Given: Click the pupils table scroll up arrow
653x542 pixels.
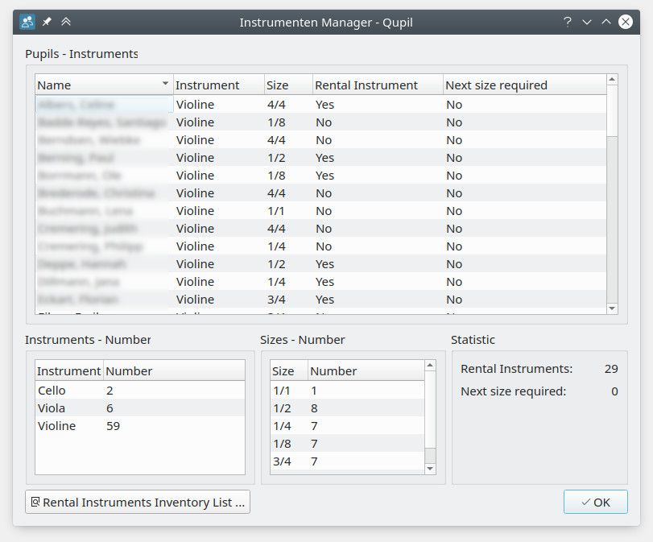Looking at the screenshot, I should point(612,79).
